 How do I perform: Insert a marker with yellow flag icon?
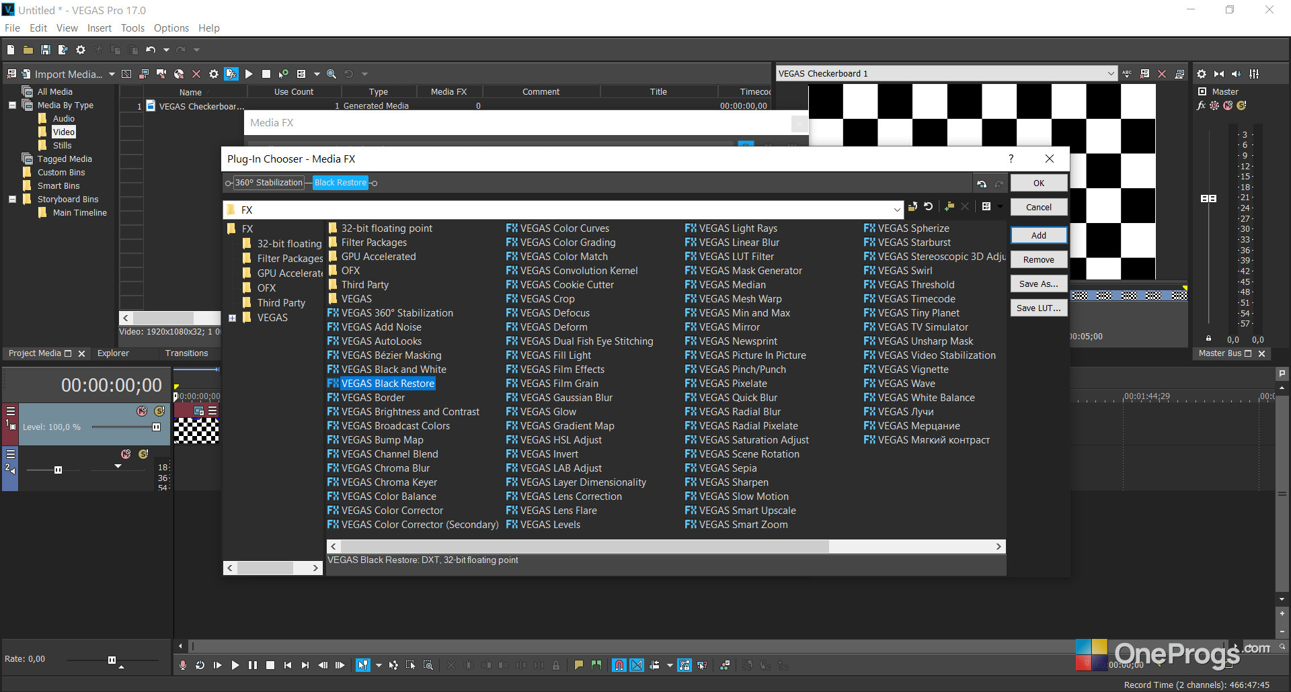[578, 665]
